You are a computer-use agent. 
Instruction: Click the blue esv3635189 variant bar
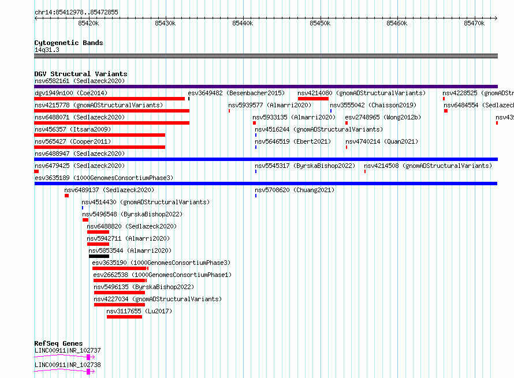point(266,184)
